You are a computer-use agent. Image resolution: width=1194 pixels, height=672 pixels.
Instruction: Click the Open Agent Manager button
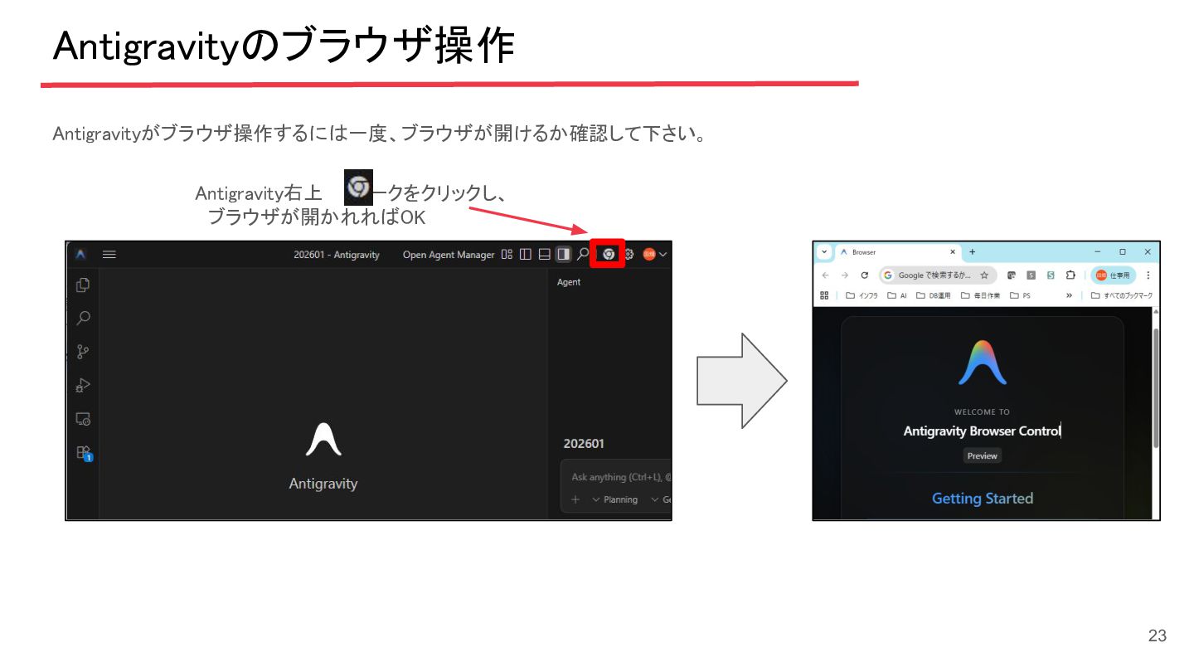tap(449, 255)
